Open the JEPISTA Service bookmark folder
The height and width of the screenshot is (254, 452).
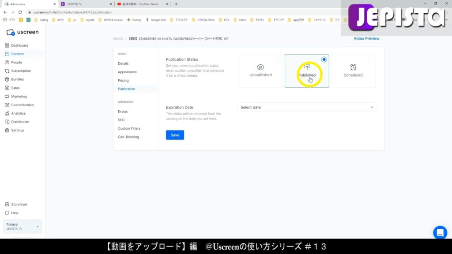tap(111, 20)
